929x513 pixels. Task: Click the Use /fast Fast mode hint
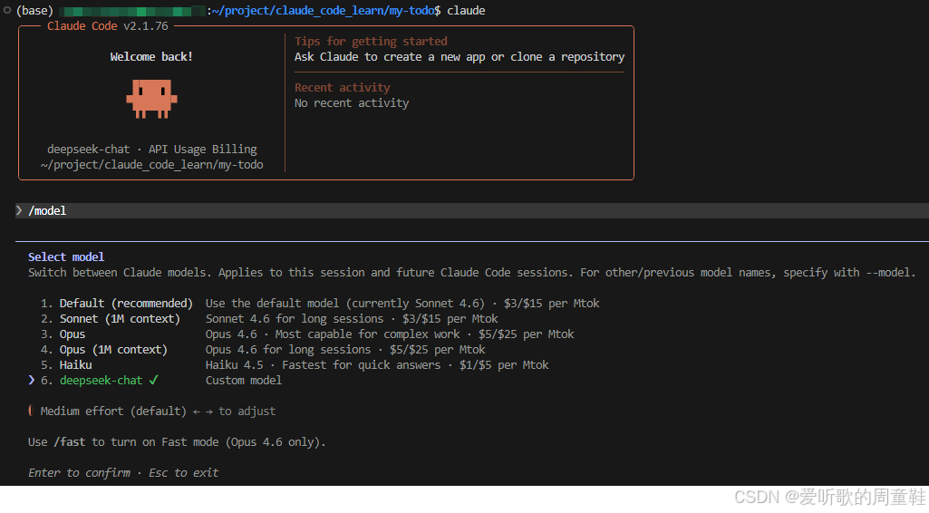(177, 442)
